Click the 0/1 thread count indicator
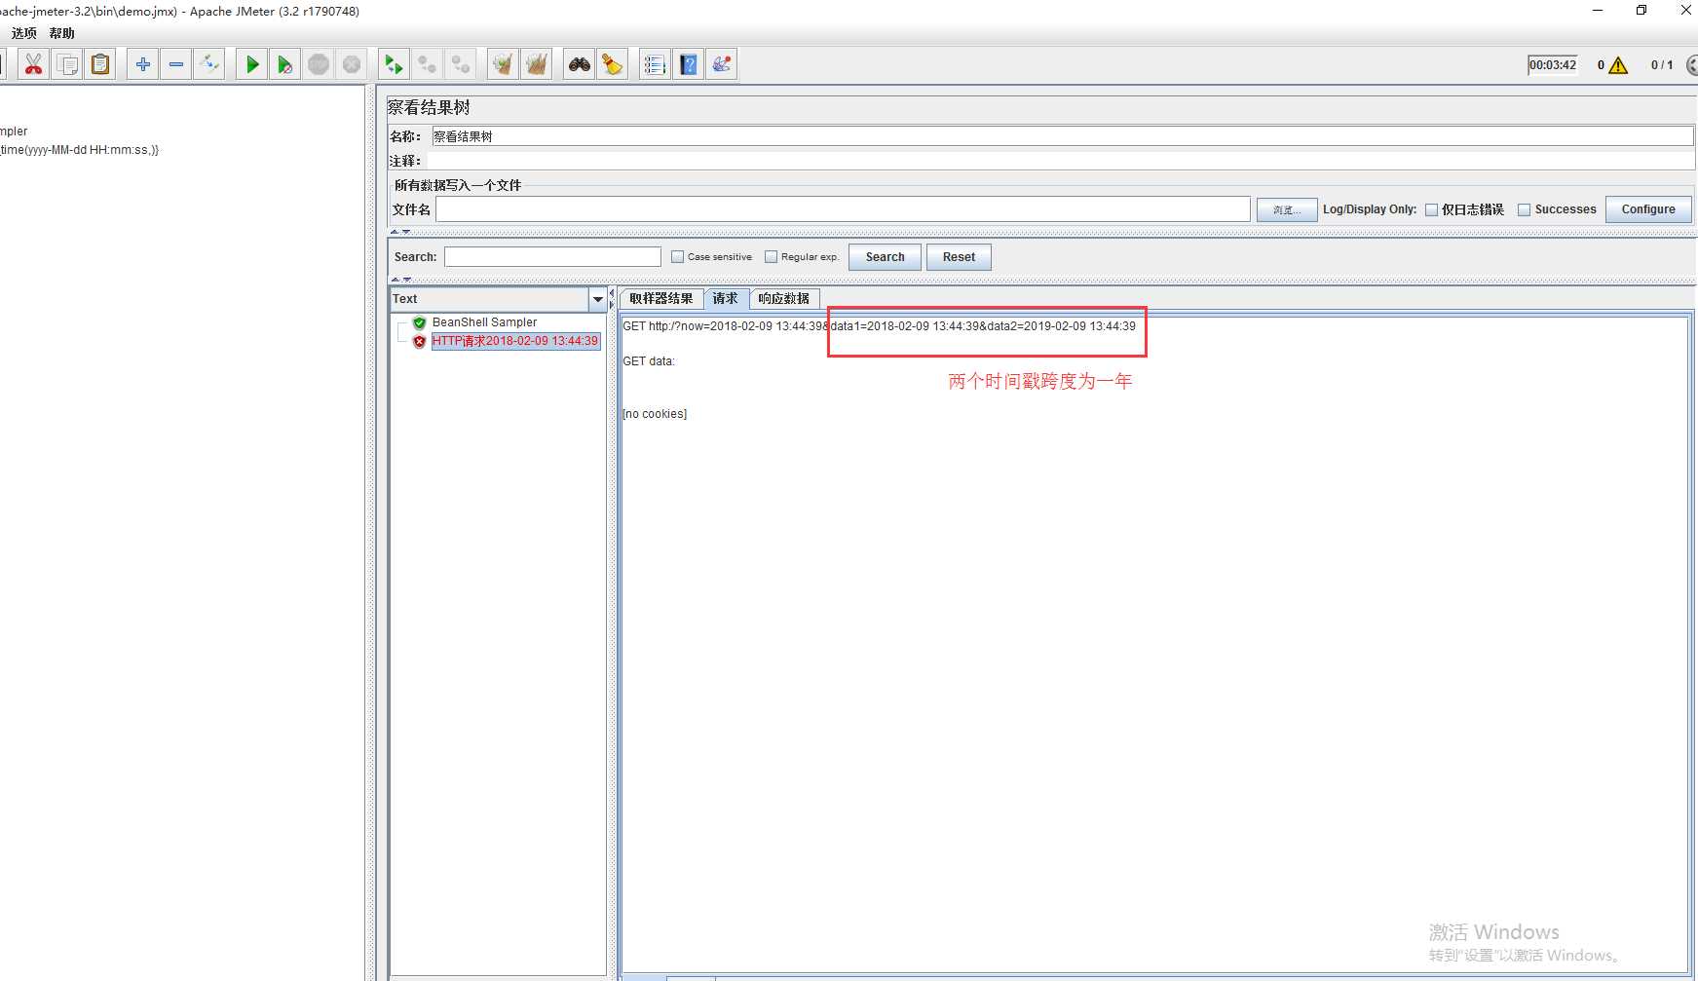 (1662, 65)
